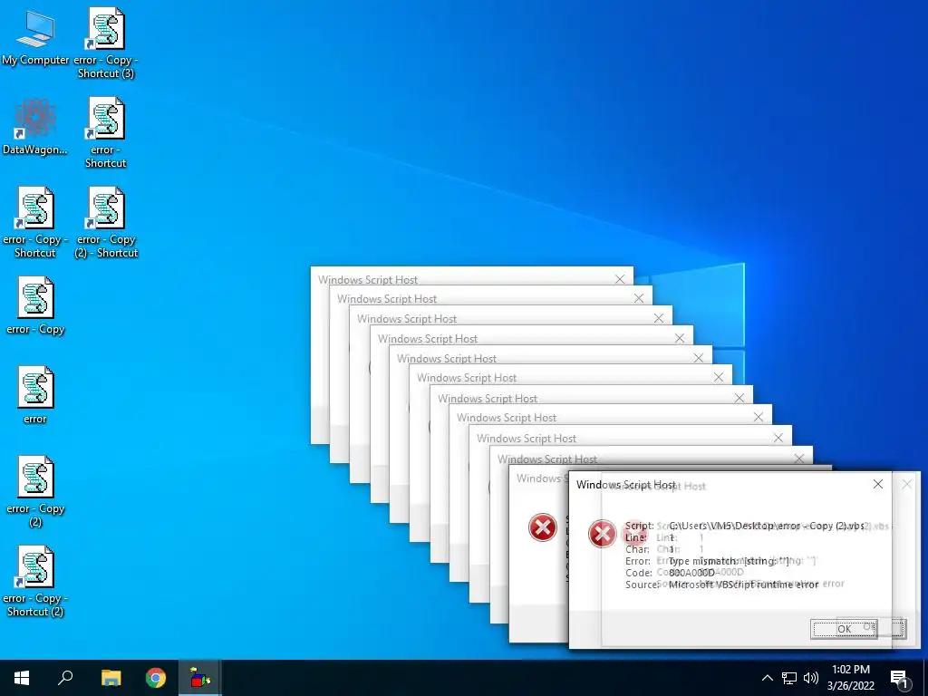The height and width of the screenshot is (696, 928).
Task: Open File Explorer from taskbar
Action: coord(111,678)
